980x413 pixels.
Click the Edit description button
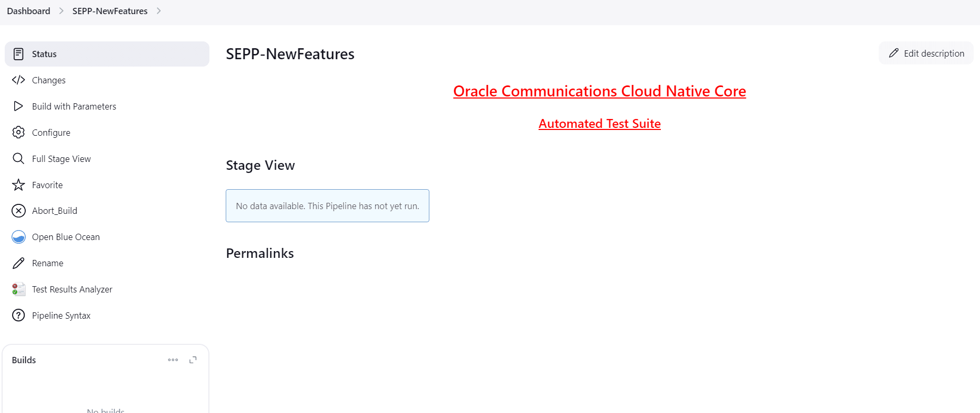[x=926, y=53]
